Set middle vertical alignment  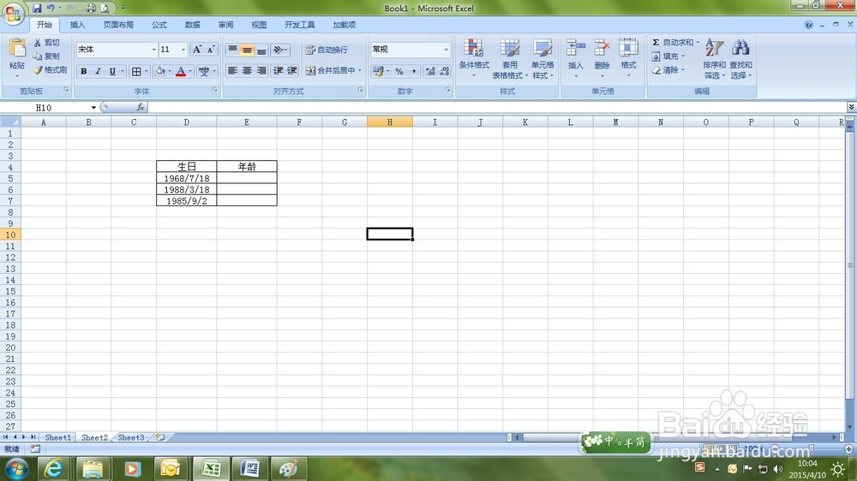point(247,50)
